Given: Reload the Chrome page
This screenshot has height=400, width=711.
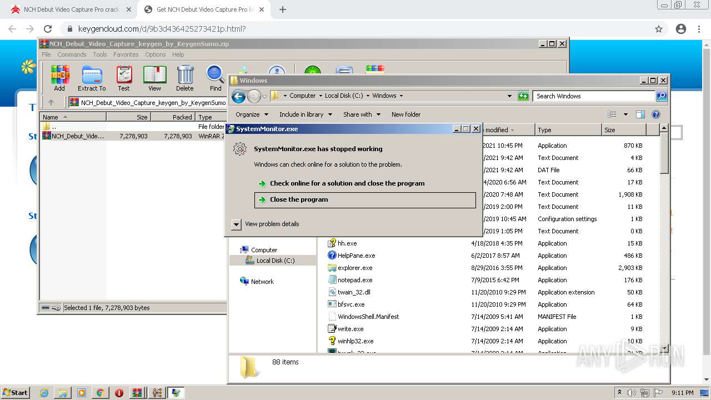Looking at the screenshot, I should click(48, 29).
